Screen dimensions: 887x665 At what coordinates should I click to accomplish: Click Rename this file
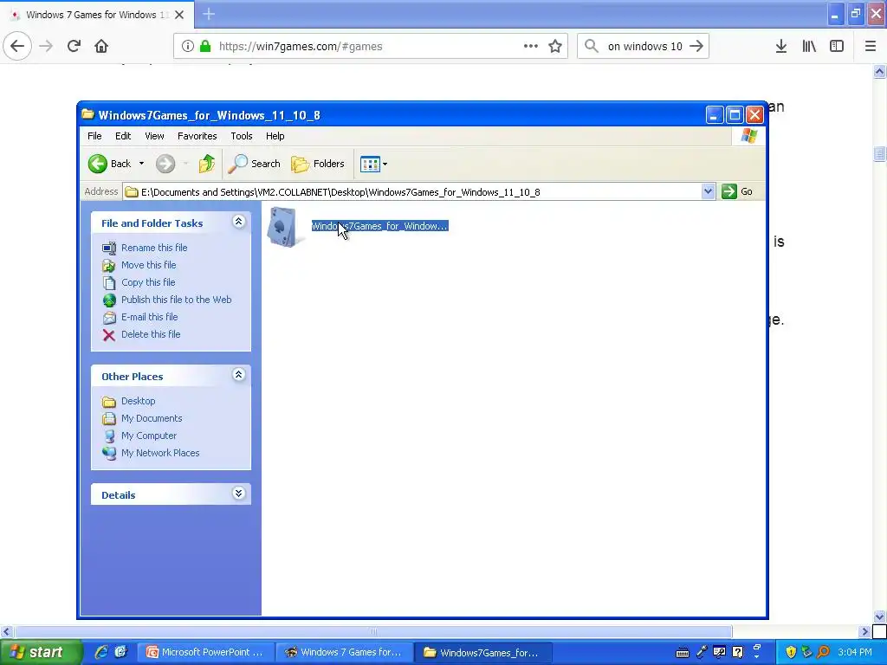[154, 248]
